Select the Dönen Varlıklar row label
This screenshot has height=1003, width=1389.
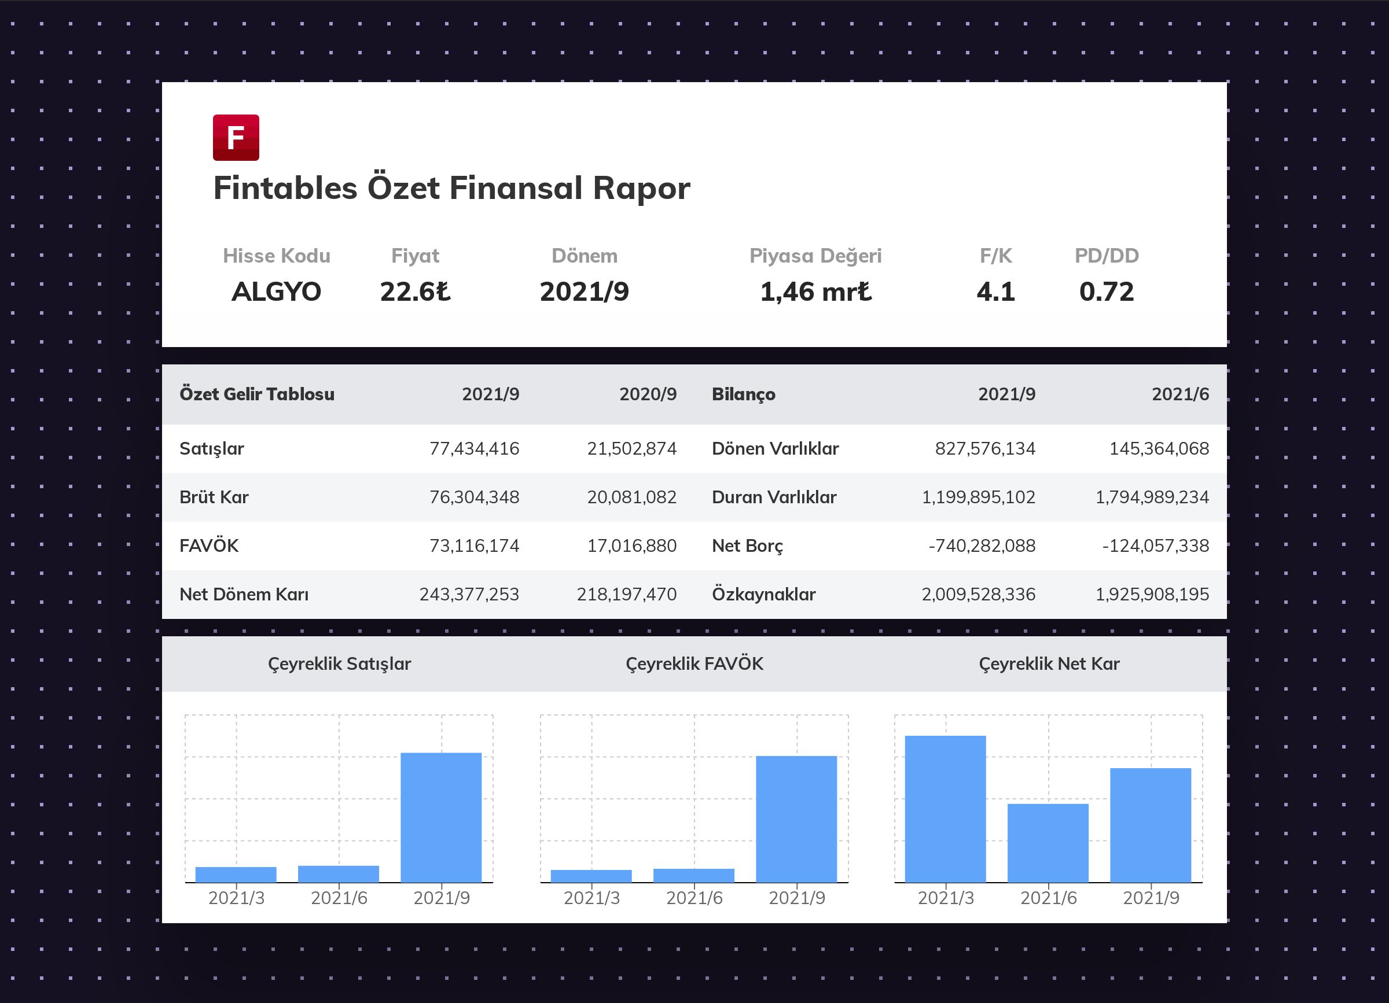(x=775, y=448)
